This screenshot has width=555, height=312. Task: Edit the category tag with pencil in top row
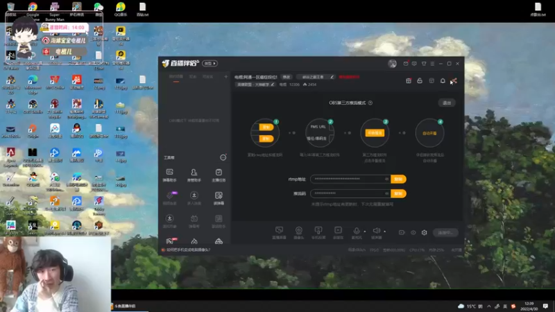(x=332, y=77)
